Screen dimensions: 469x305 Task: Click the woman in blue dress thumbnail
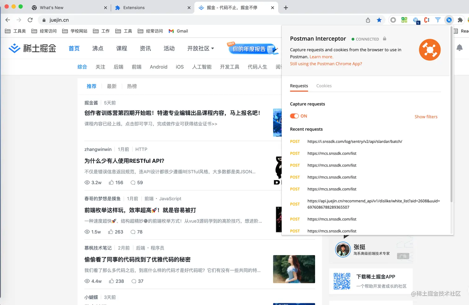pyautogui.click(x=294, y=269)
